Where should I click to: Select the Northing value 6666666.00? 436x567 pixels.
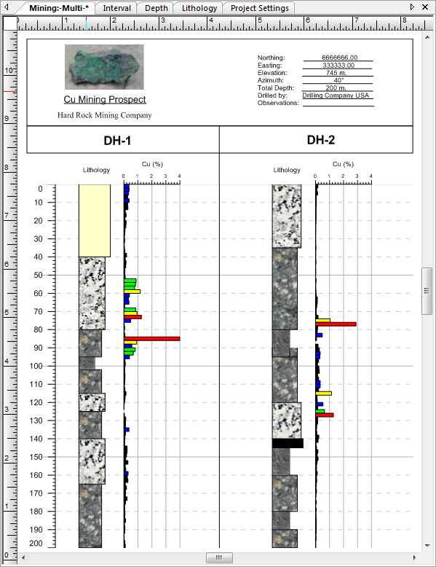339,58
